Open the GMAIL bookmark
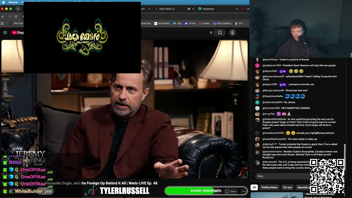Viewport: 352px width, 198px height. click(x=205, y=24)
